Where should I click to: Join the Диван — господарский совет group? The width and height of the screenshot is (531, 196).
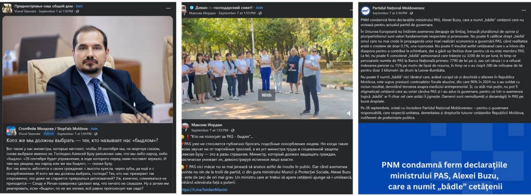[x=259, y=7]
